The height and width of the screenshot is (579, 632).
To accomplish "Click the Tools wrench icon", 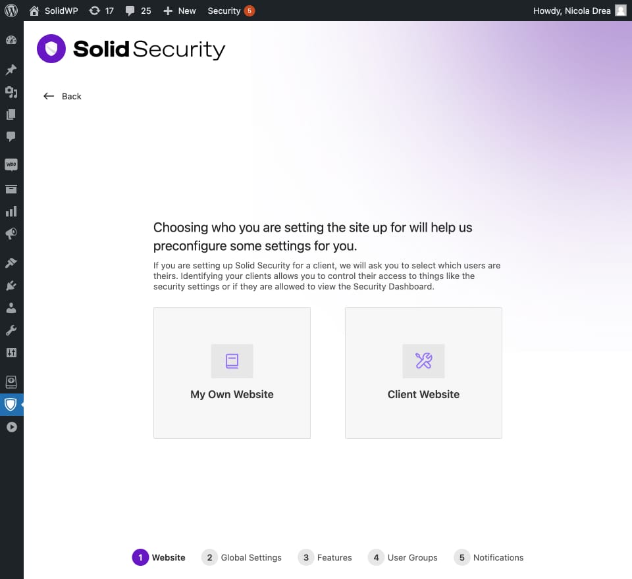I will 11,330.
